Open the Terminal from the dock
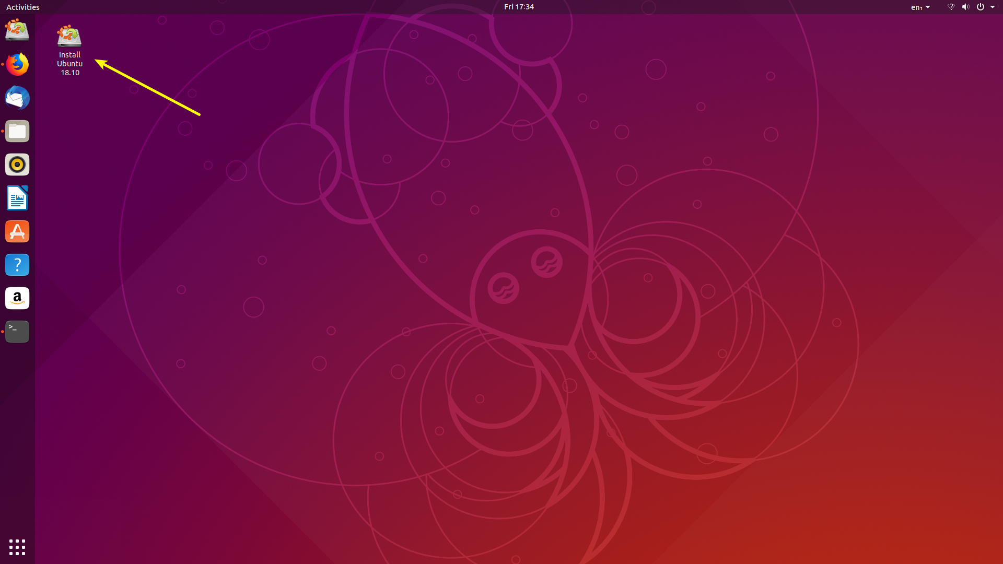The image size is (1003, 564). pos(17,332)
